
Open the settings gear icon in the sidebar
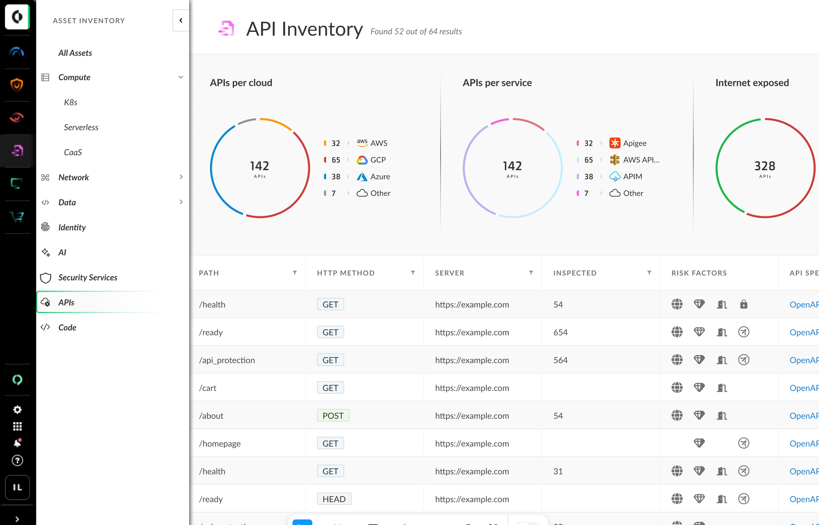click(x=17, y=410)
